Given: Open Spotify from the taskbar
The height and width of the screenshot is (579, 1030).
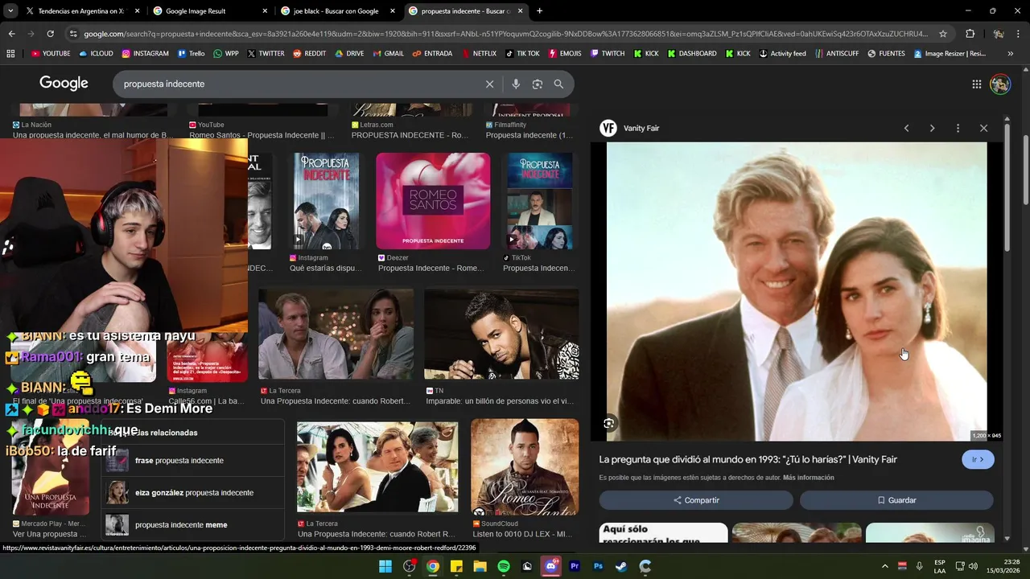Looking at the screenshot, I should [504, 566].
